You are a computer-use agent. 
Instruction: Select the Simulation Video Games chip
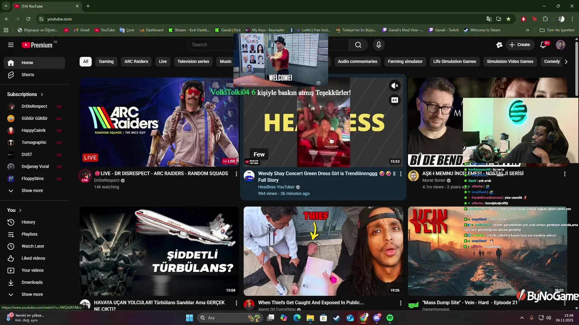coord(510,61)
